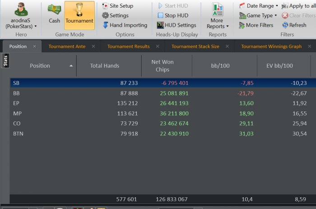Switch to the Tournament Winnings Graph tab
Image resolution: width=316 pixels, height=209 pixels.
pos(271,46)
